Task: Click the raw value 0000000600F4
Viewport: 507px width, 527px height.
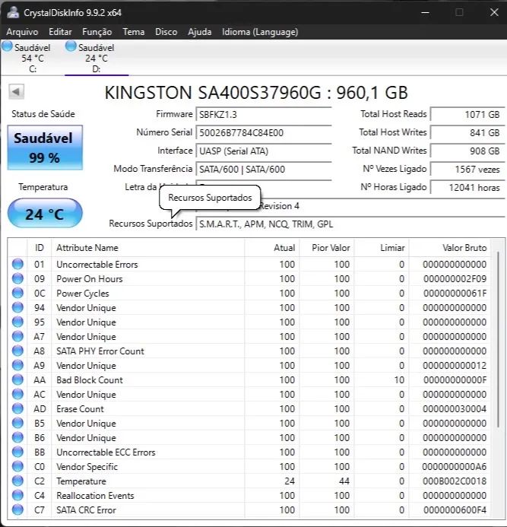Action: click(x=455, y=510)
